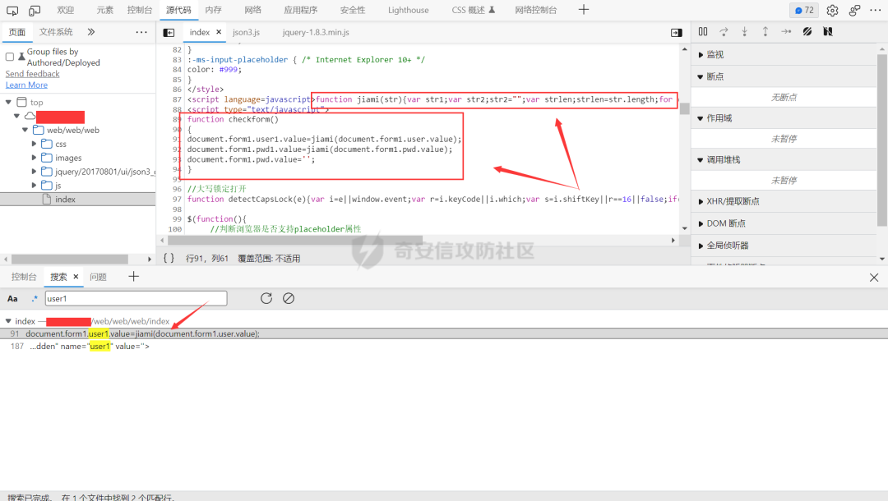
Task: Step over next function call
Action: [724, 32]
